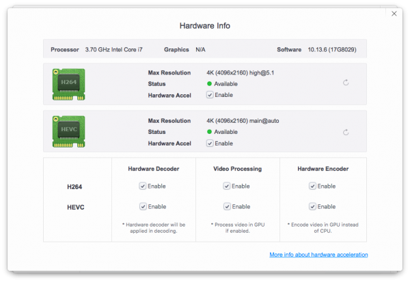Disable H264 Hardware Decoder checkbox
Screen dimensions: 410x282
pos(143,186)
